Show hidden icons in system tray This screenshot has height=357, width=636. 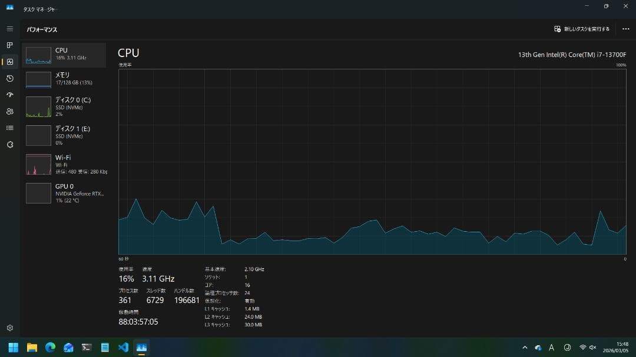tap(525, 348)
